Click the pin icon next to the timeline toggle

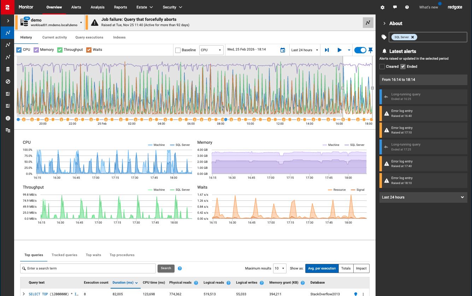(x=370, y=50)
